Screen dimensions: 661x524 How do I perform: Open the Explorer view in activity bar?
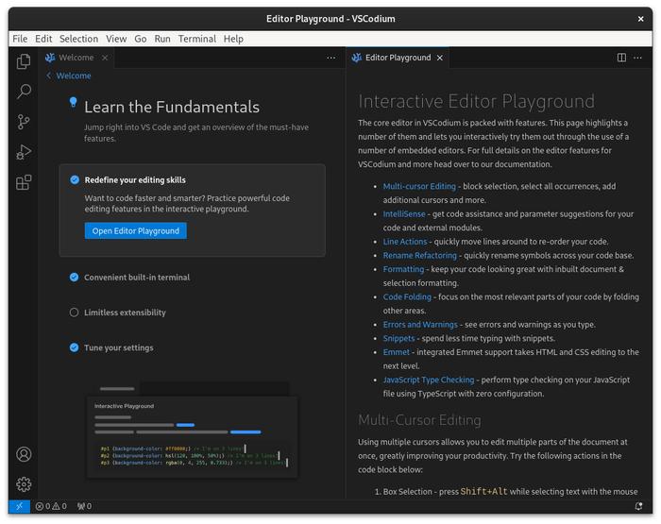click(x=24, y=61)
